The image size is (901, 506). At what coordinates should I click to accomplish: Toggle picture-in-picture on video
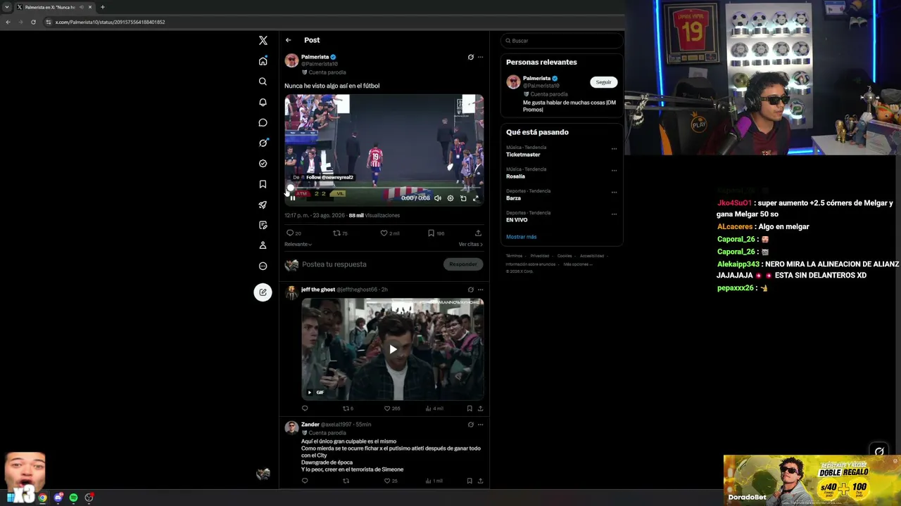click(x=463, y=198)
